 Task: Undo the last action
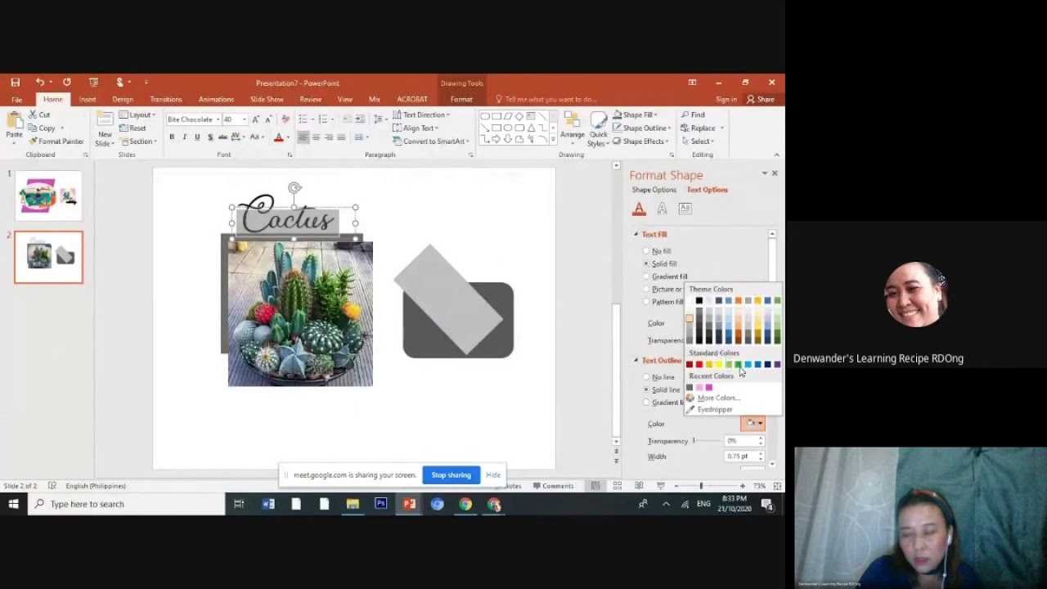click(x=39, y=83)
